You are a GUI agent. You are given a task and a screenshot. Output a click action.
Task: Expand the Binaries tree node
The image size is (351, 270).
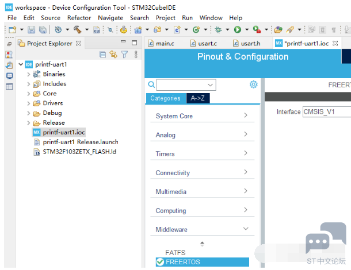pos(28,74)
